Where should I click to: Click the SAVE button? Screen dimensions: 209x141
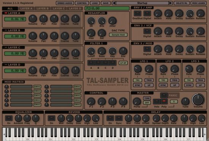coord(106,3)
